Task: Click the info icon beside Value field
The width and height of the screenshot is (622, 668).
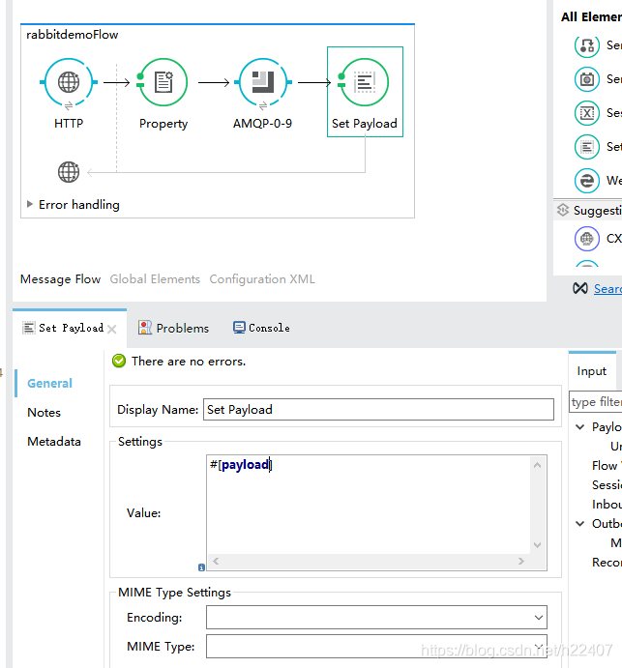Action: [x=201, y=567]
